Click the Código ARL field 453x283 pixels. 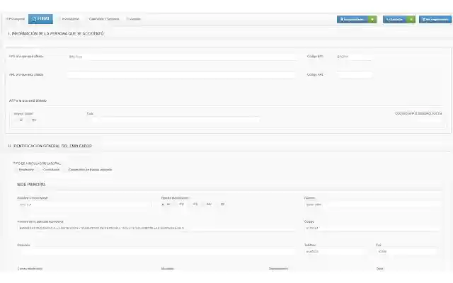[354, 75]
